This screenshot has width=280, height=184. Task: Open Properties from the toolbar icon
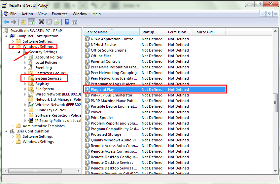pyautogui.click(x=49, y=22)
